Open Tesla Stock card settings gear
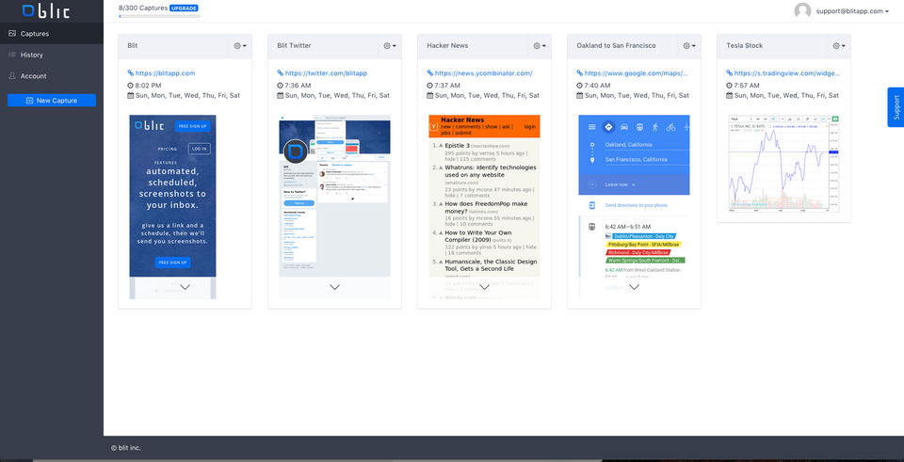The image size is (904, 462). click(x=839, y=46)
